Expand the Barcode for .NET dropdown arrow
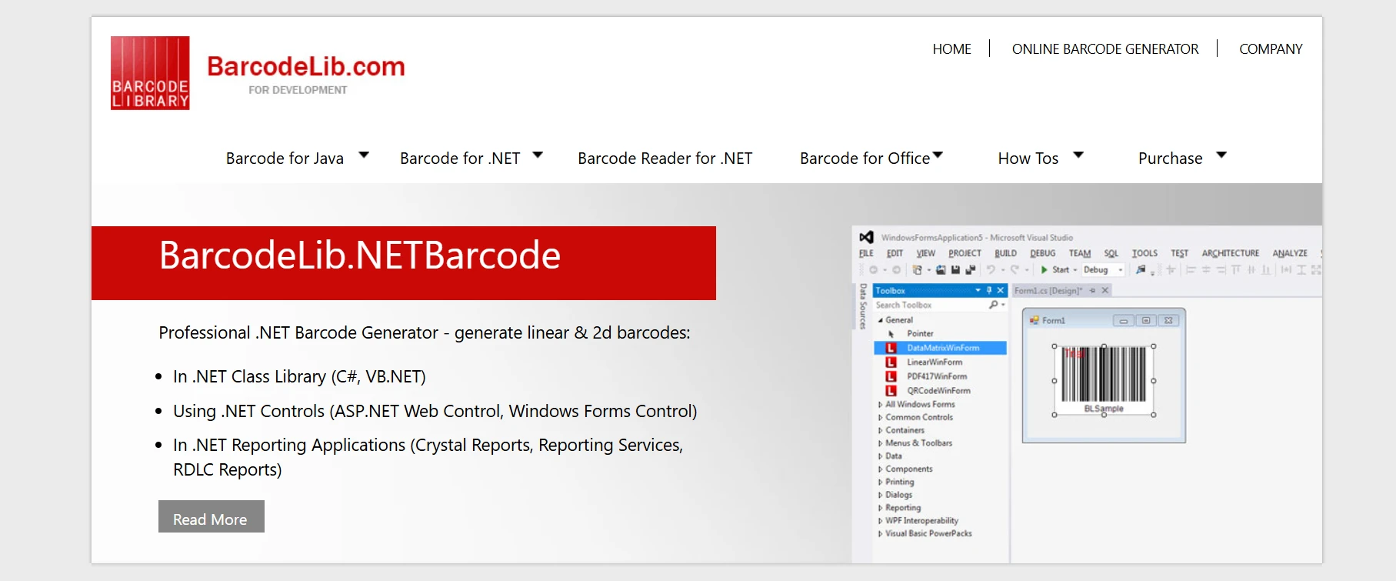 538,155
